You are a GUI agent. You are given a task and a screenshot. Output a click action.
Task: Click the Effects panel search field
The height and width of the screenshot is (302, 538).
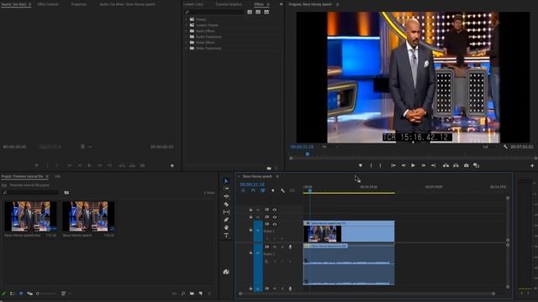point(214,12)
